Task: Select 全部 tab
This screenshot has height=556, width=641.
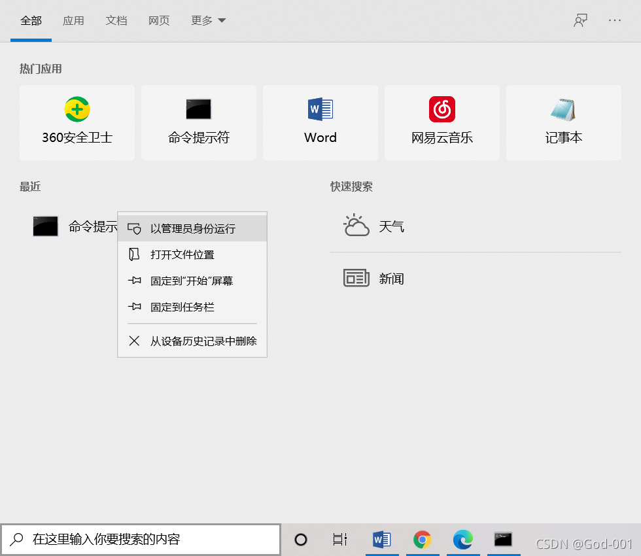Action: coord(31,20)
